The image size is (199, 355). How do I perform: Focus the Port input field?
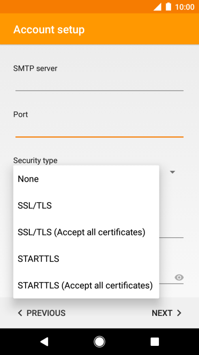point(99,130)
